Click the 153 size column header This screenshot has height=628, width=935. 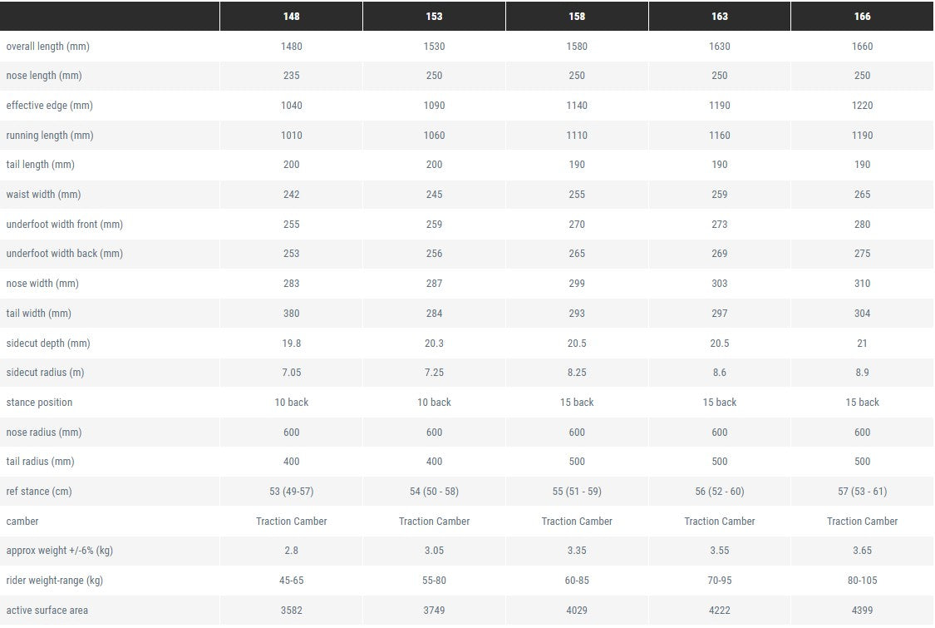point(434,17)
